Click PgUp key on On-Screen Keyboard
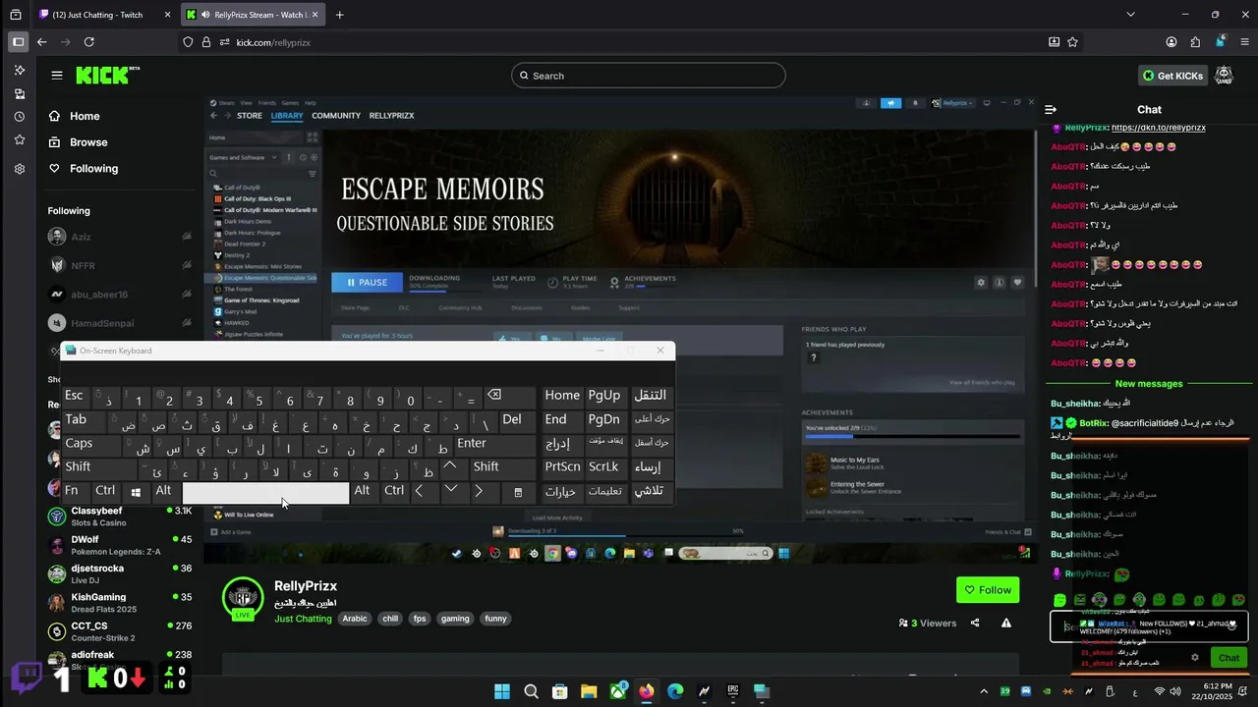 click(x=604, y=395)
